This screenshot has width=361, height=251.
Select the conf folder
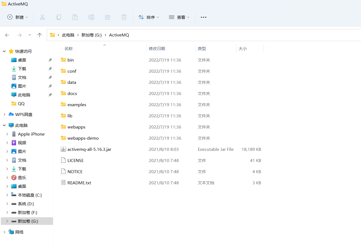pyautogui.click(x=72, y=71)
